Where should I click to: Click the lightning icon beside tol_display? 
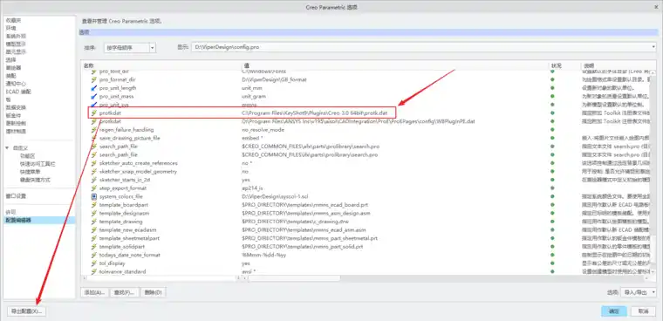[x=94, y=263]
